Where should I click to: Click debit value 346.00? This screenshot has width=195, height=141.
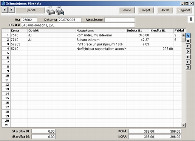138,35
